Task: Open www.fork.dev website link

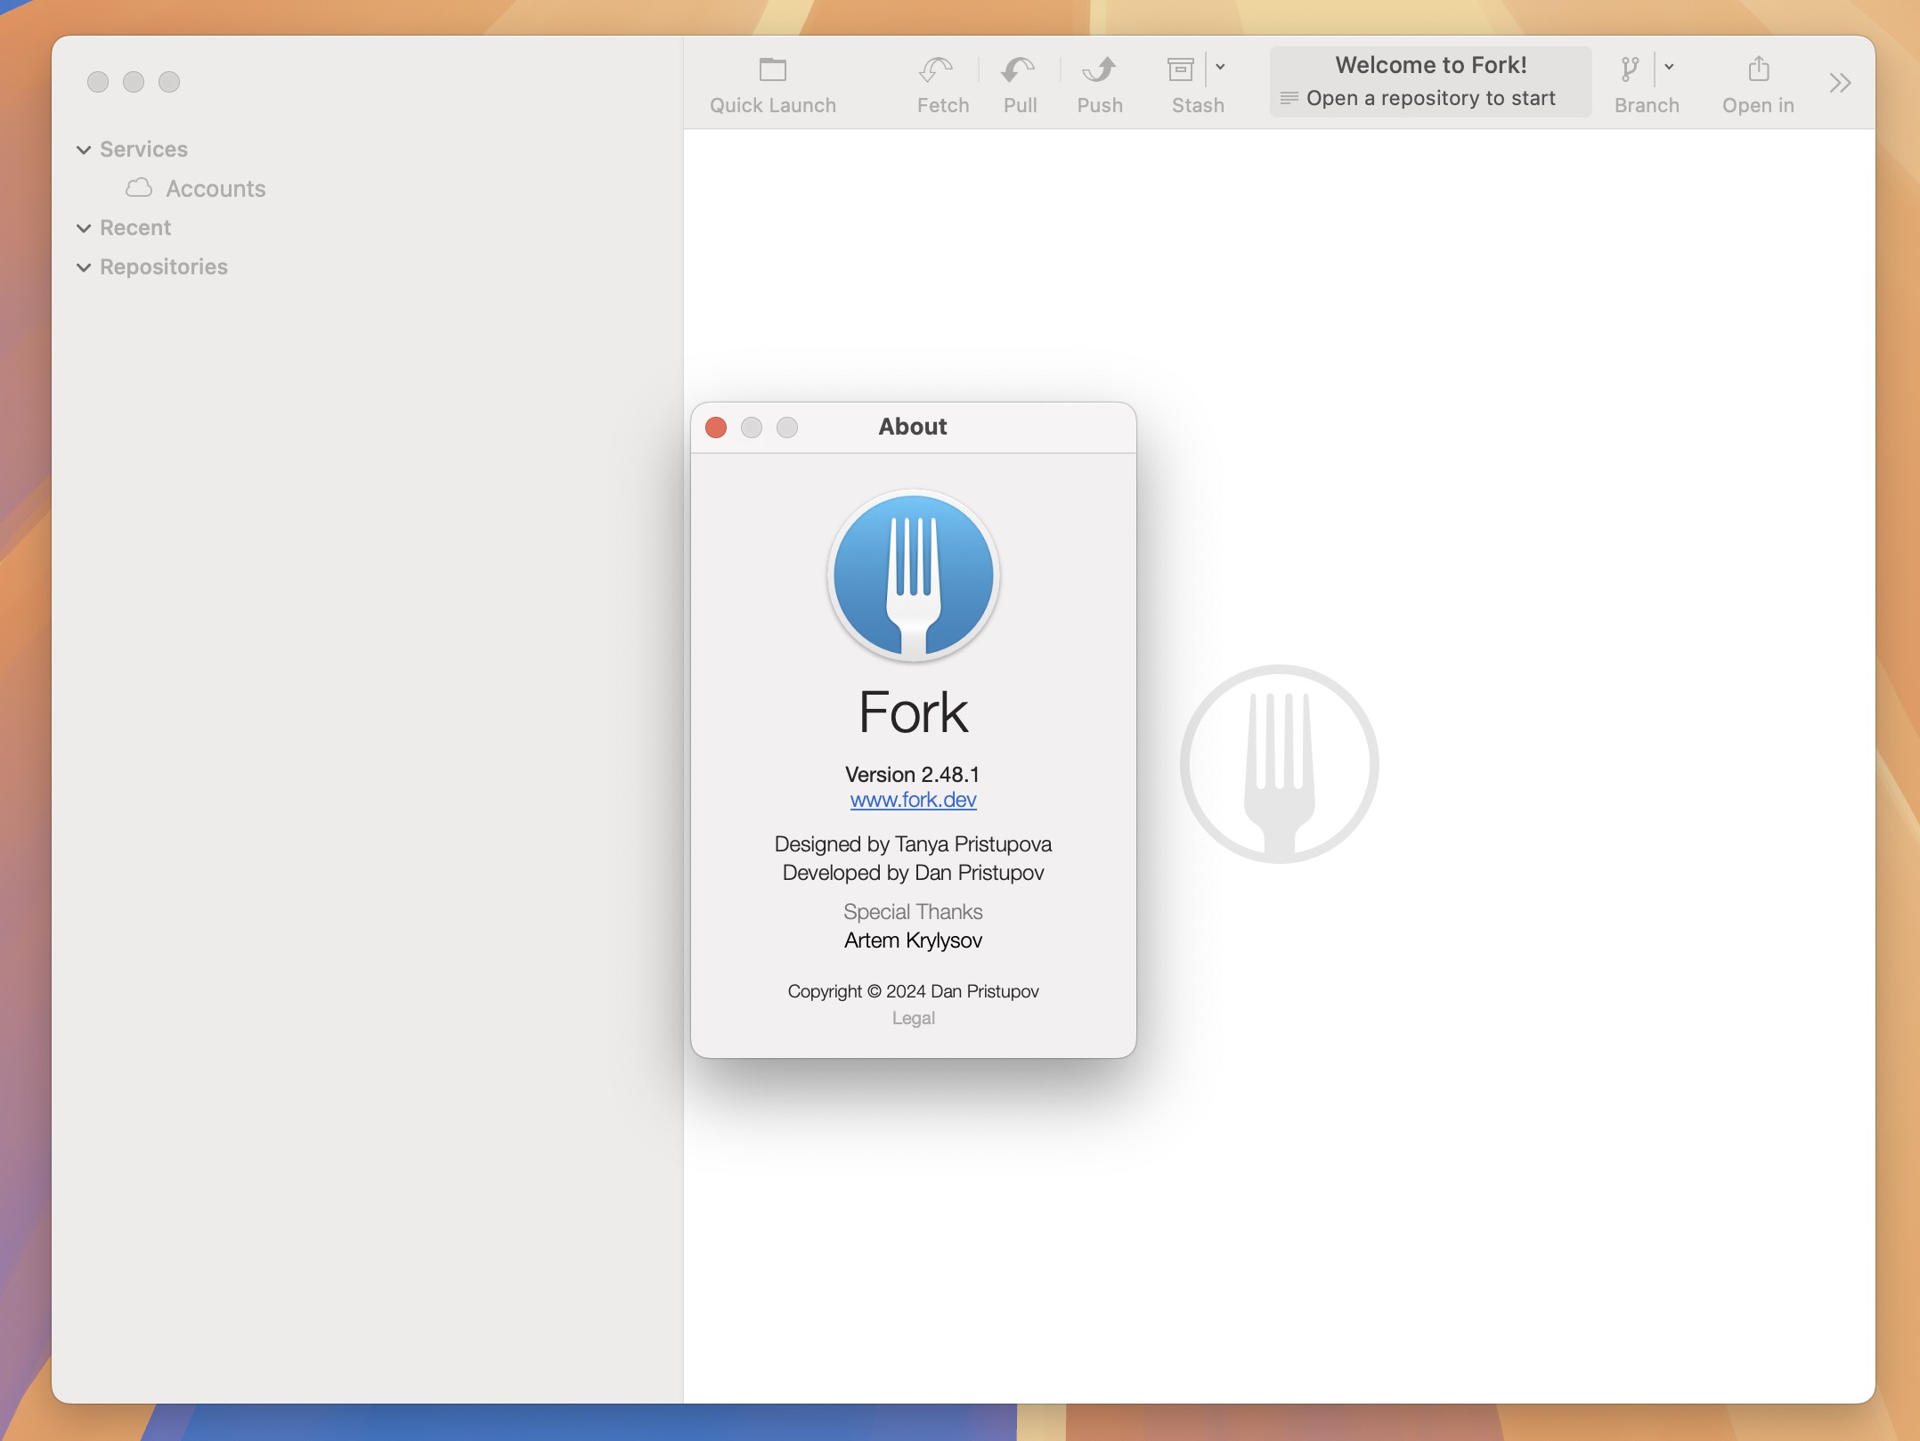Action: 912,799
